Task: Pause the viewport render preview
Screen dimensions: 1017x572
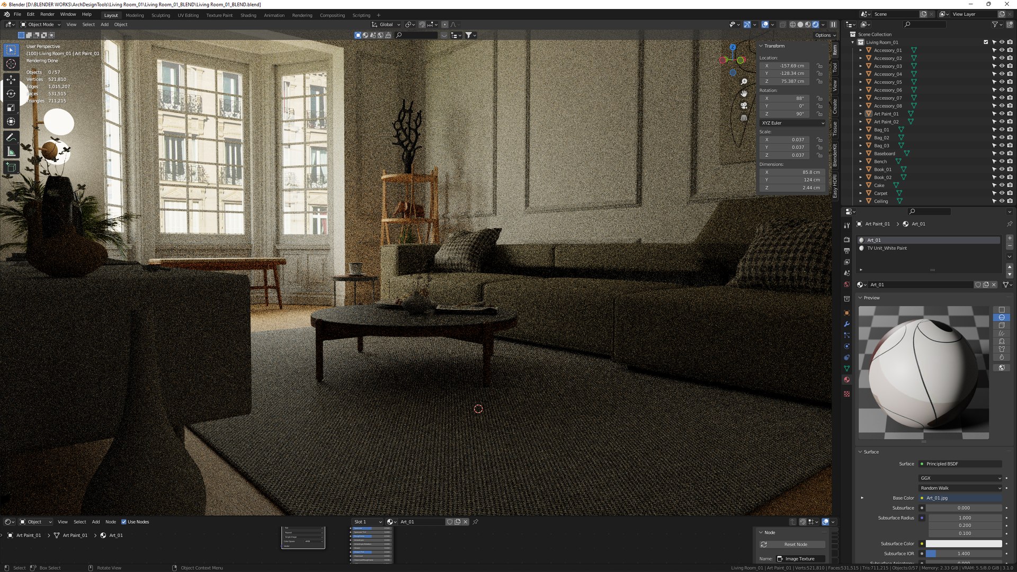Action: click(833, 24)
